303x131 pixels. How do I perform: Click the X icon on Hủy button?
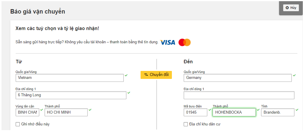pos(287,8)
